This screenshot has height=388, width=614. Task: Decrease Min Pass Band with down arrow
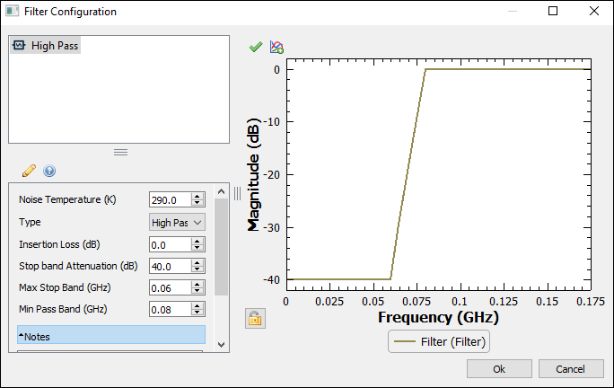(197, 313)
